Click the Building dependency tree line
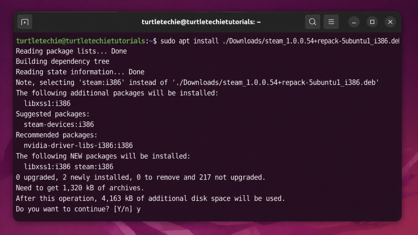The image size is (418, 235). 62,61
